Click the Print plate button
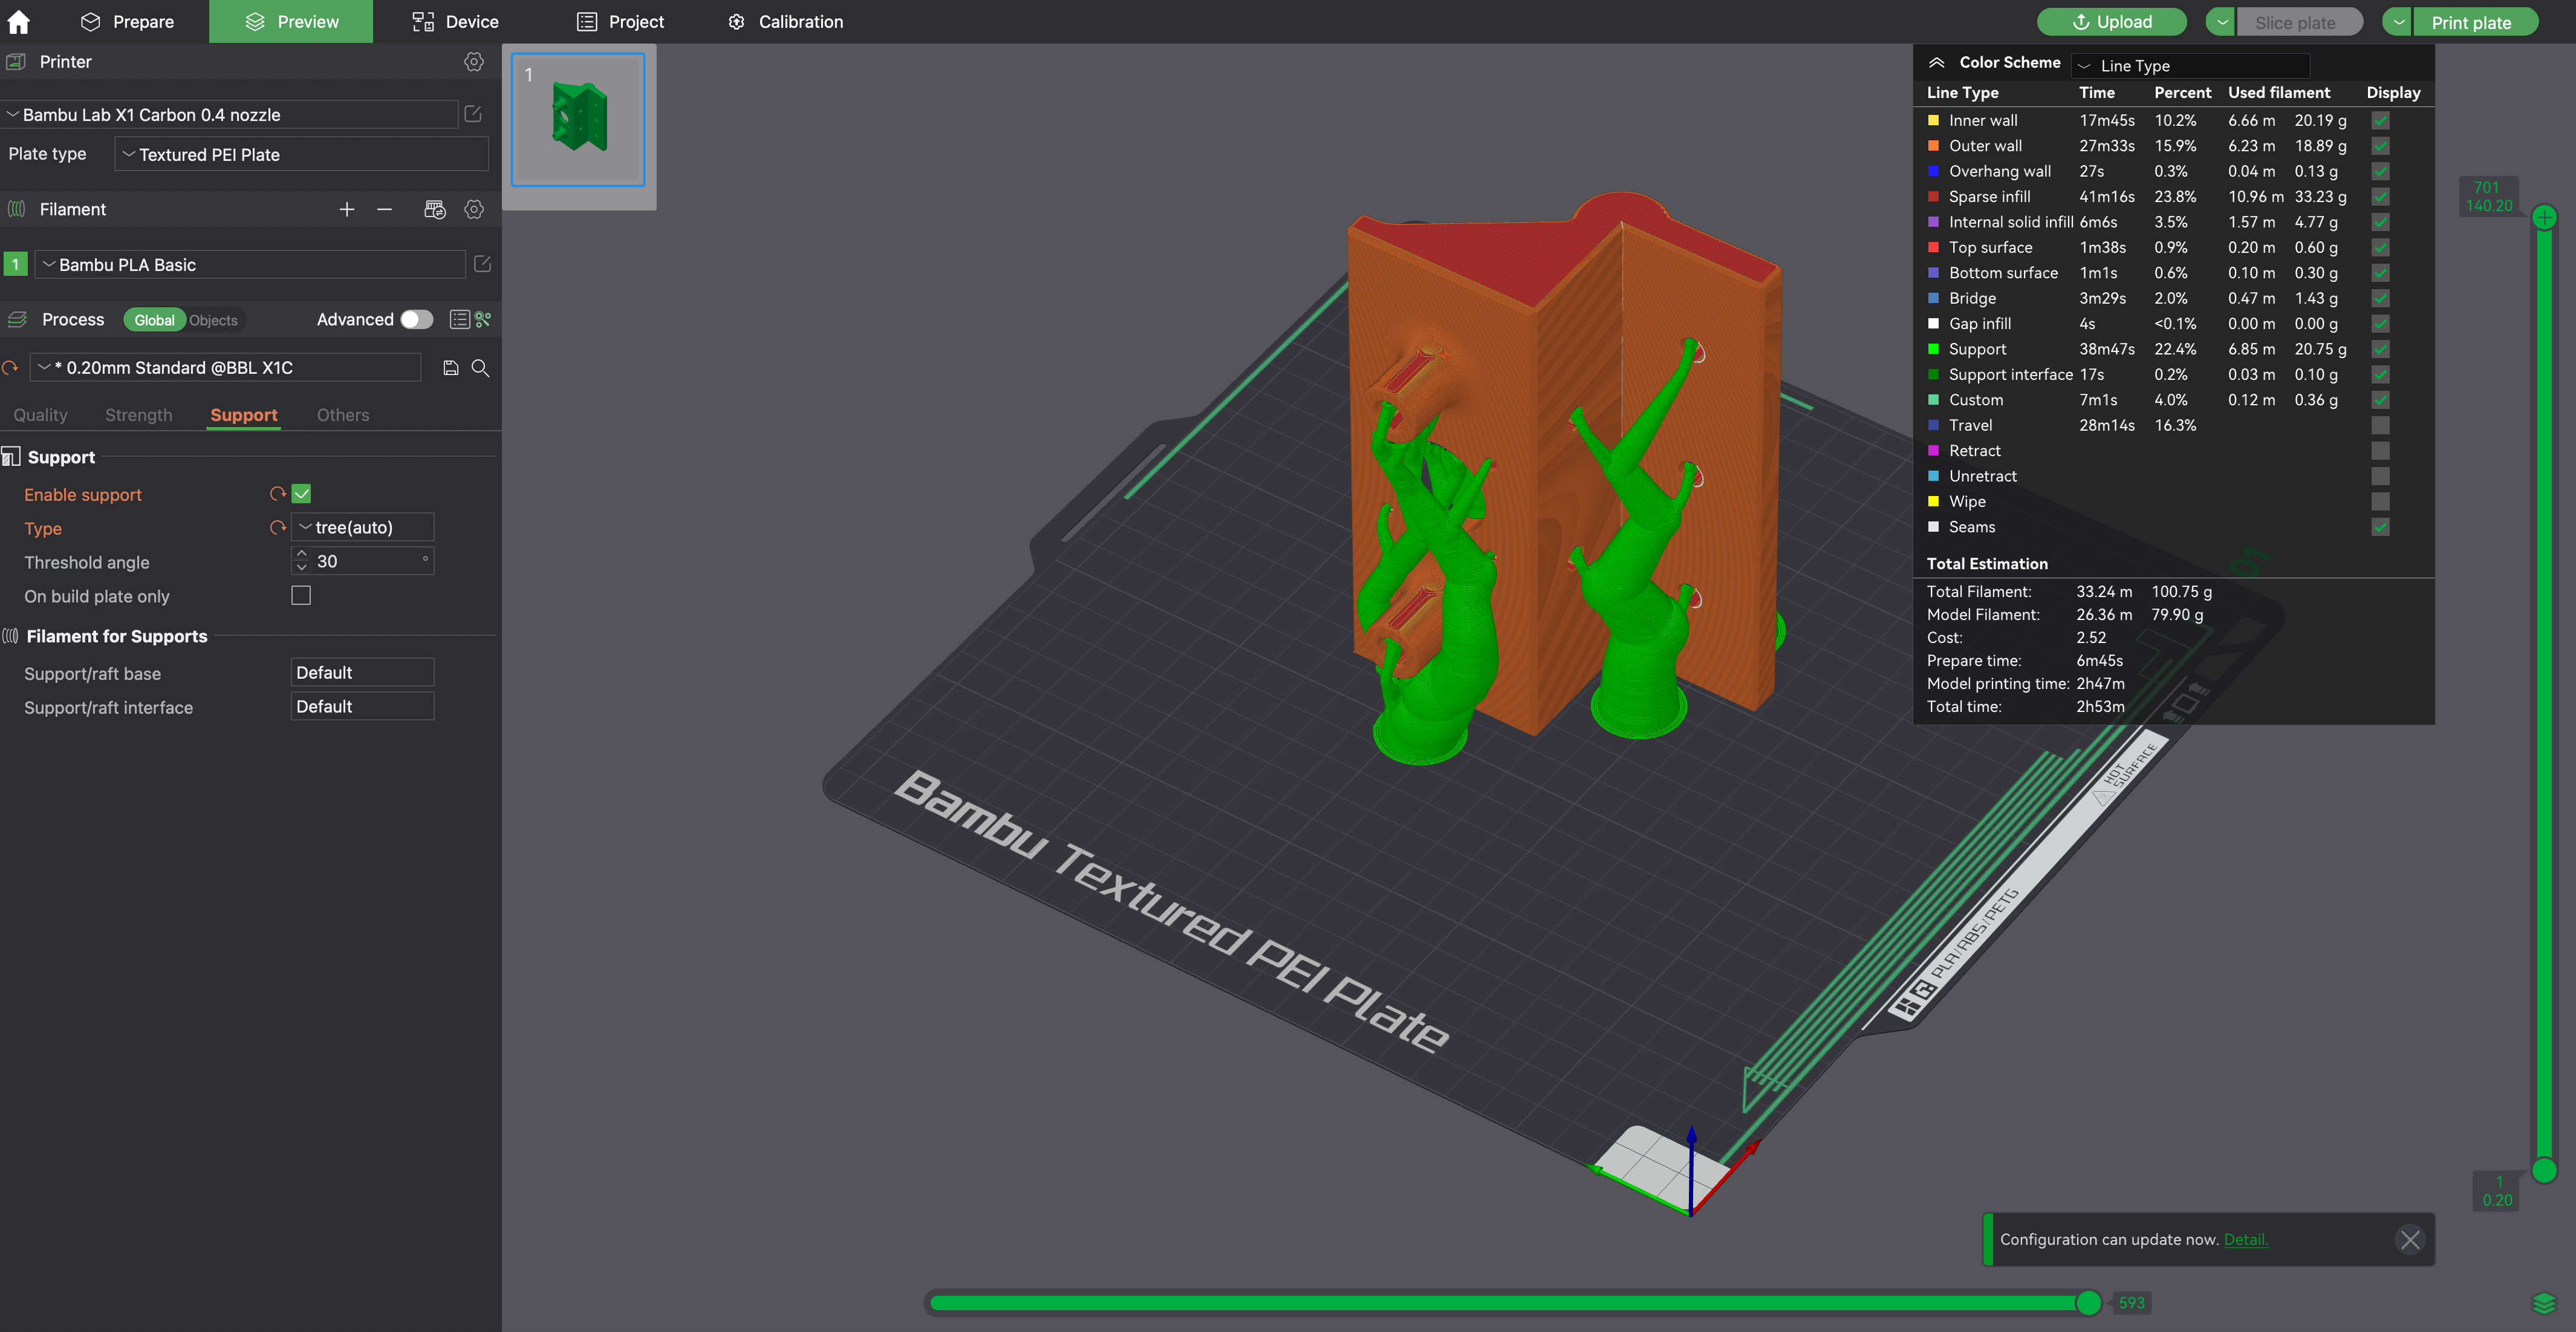The height and width of the screenshot is (1332, 2576). pyautogui.click(x=2475, y=21)
